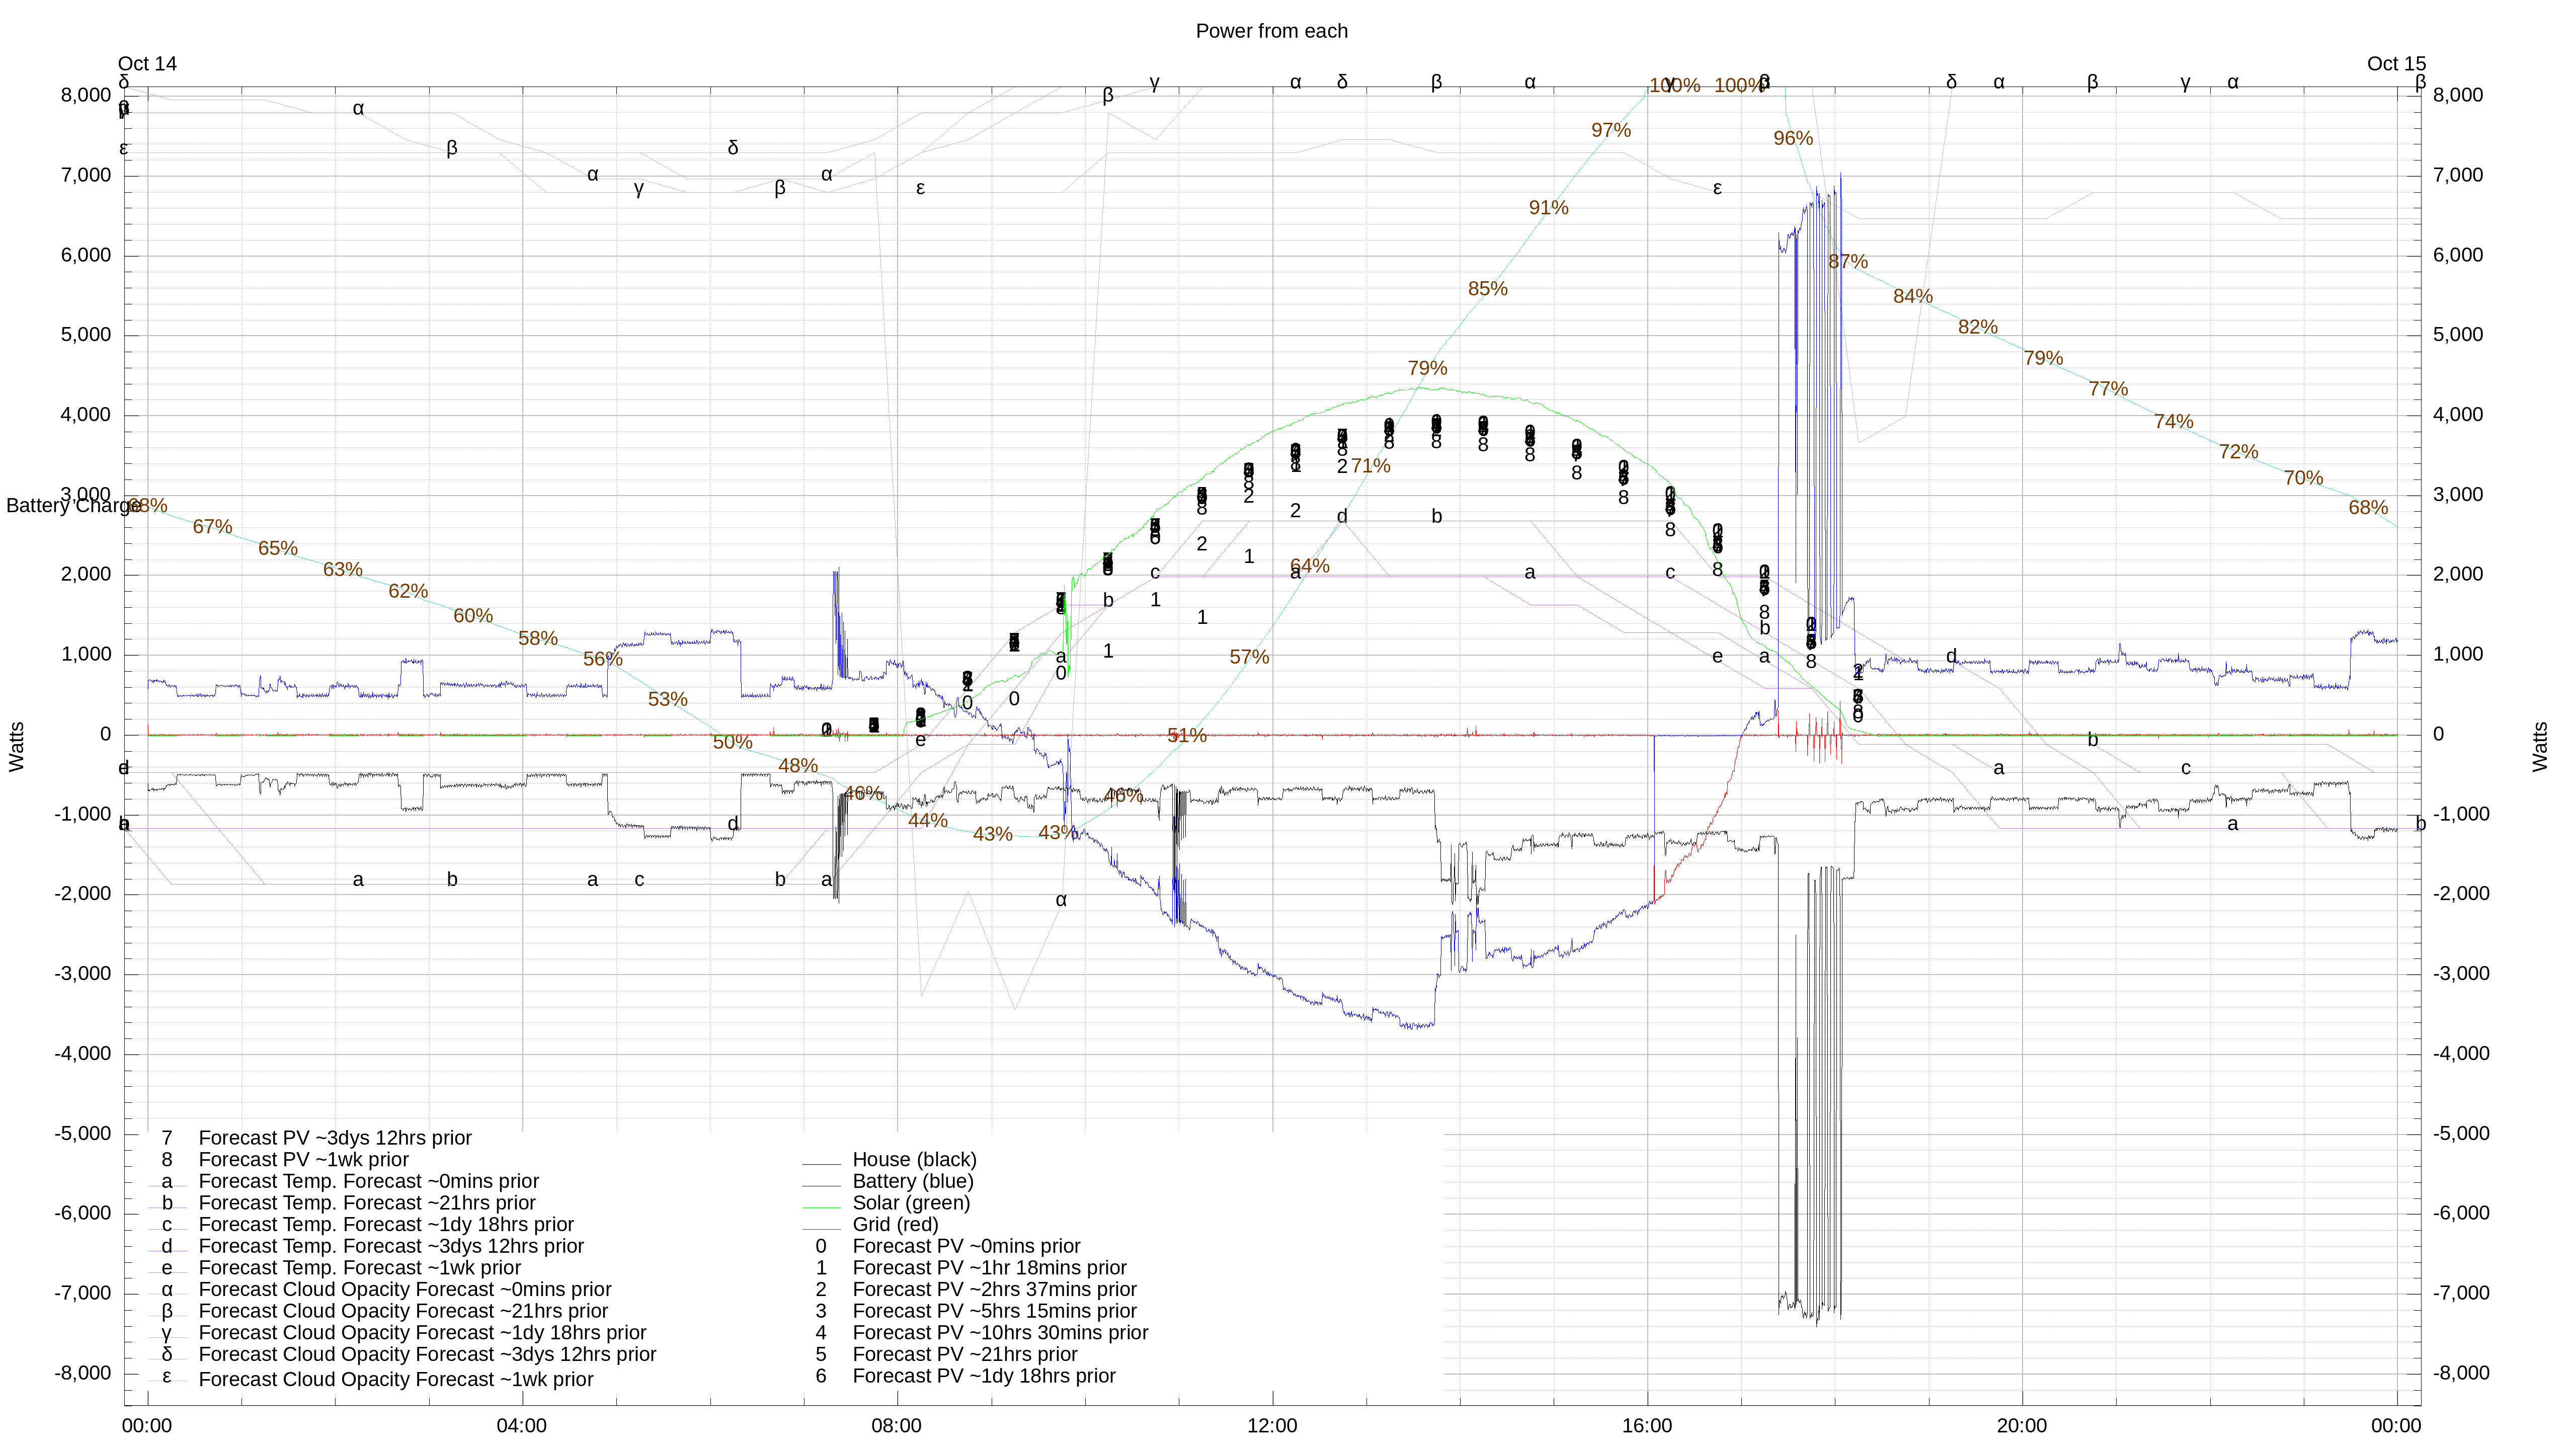Viewport: 2576px width, 1449px height.
Task: Select legend entry 'Forecast PV ~5hrs 15mins prior'
Action: click(994, 1311)
